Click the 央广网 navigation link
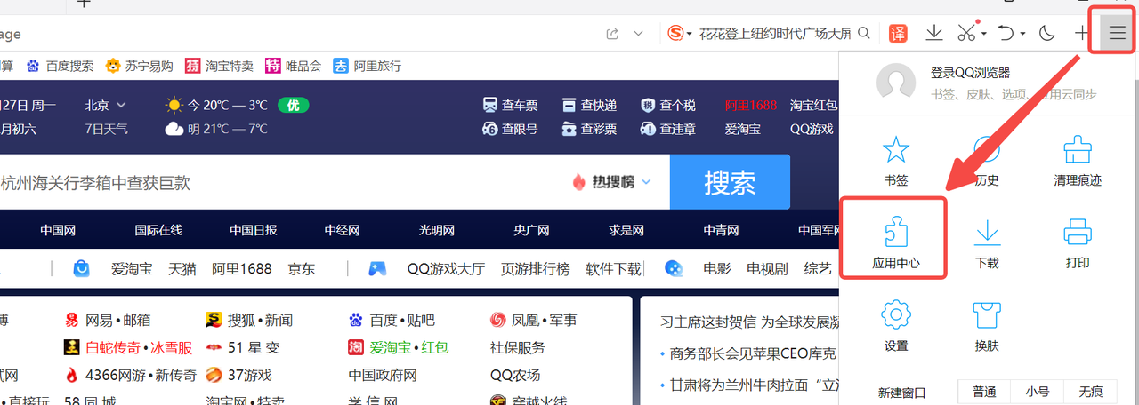 pyautogui.click(x=531, y=230)
